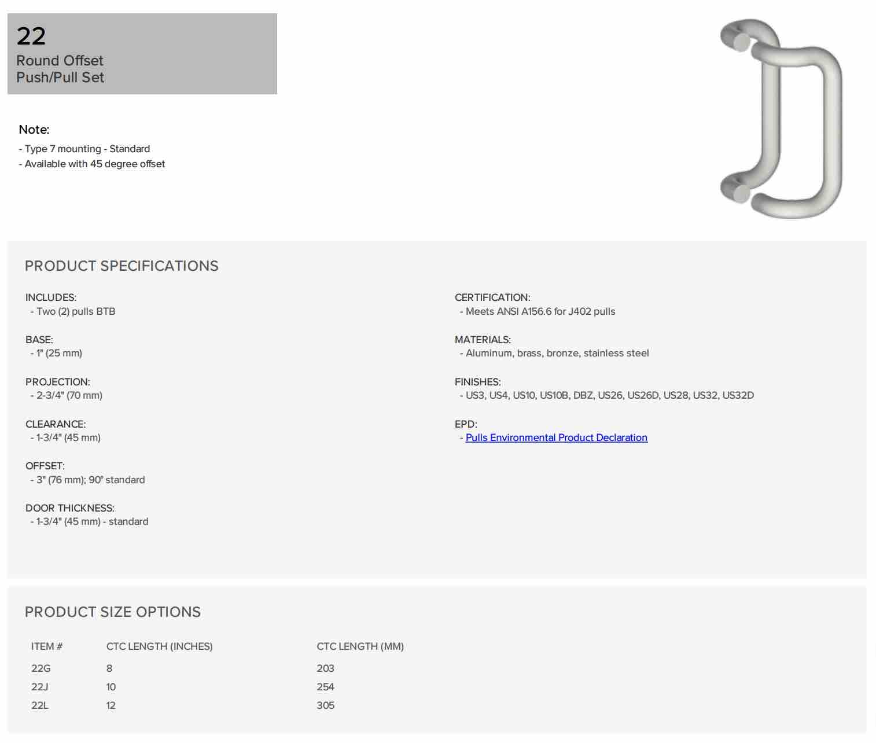The width and height of the screenshot is (876, 743).
Task: Select the 22L item number
Action: click(x=40, y=705)
